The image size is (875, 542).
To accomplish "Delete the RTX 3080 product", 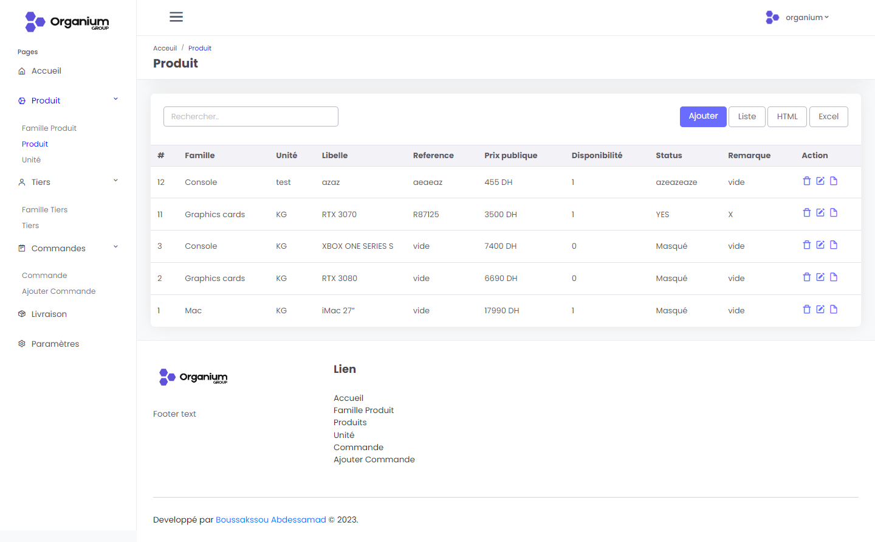I will tap(807, 277).
